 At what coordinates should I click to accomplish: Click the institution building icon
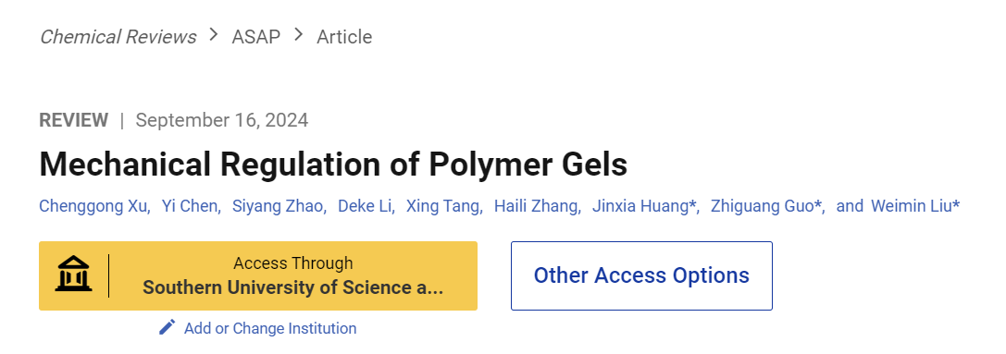tap(74, 274)
